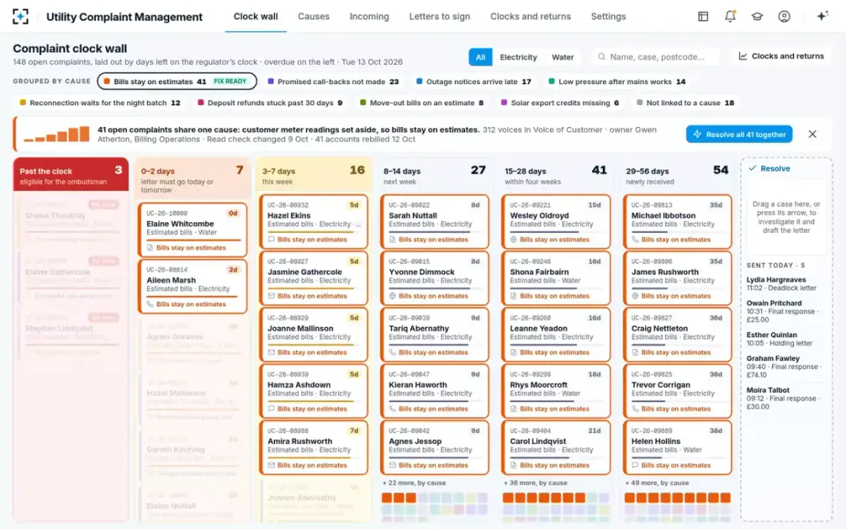The height and width of the screenshot is (529, 846).
Task: Click the app logo beside Utility Complaint Management
Action: [x=20, y=17]
